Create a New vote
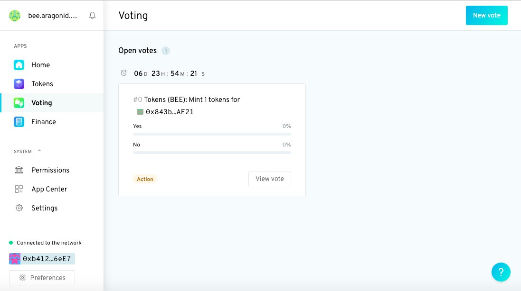The width and height of the screenshot is (521, 291). click(x=486, y=15)
